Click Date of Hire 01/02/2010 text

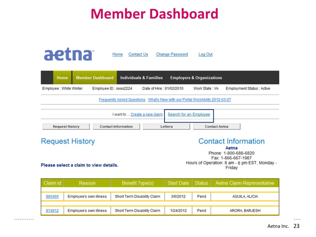coord(163,89)
